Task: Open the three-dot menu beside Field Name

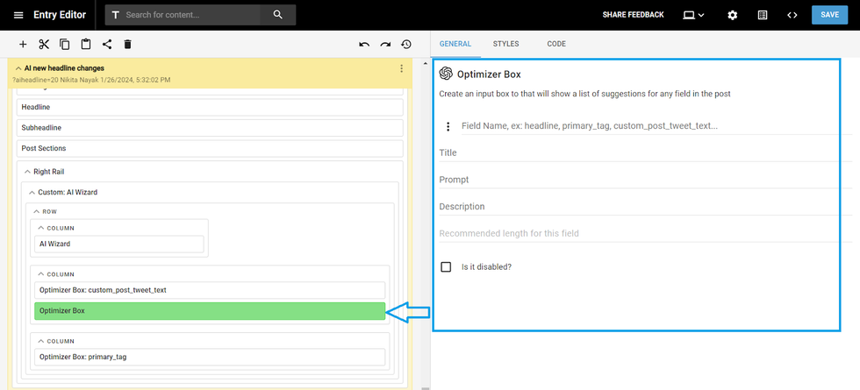Action: [448, 126]
